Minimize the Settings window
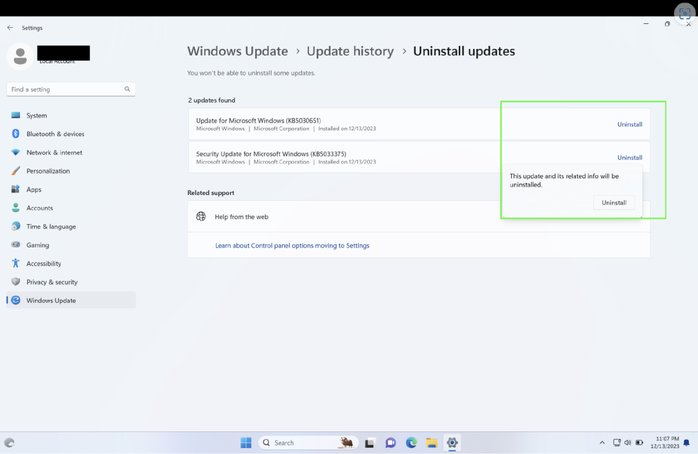698x454 pixels. [646, 23]
